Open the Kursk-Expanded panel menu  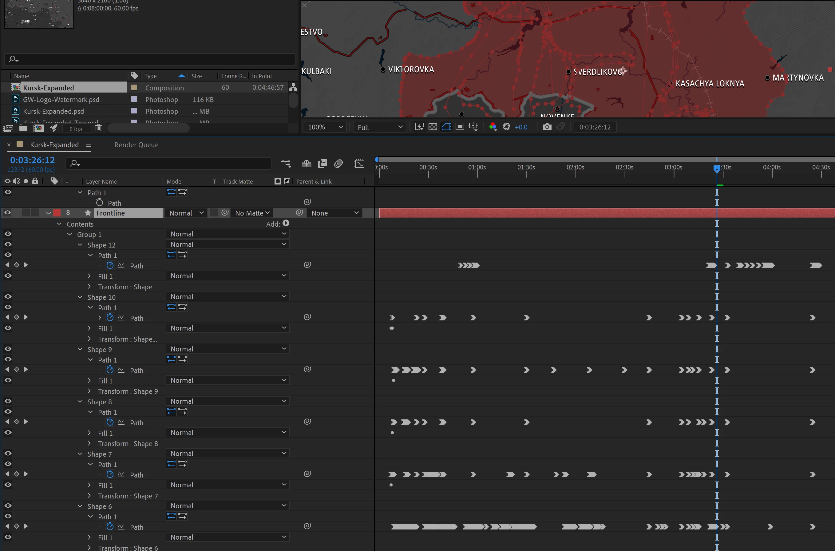pyautogui.click(x=89, y=145)
